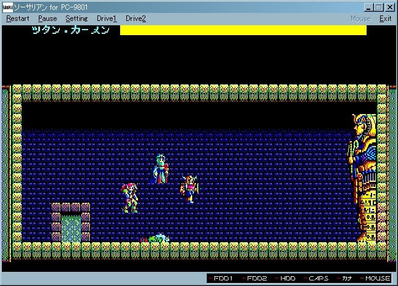
Task: Click the golden pharaoh statue
Action: (362, 178)
